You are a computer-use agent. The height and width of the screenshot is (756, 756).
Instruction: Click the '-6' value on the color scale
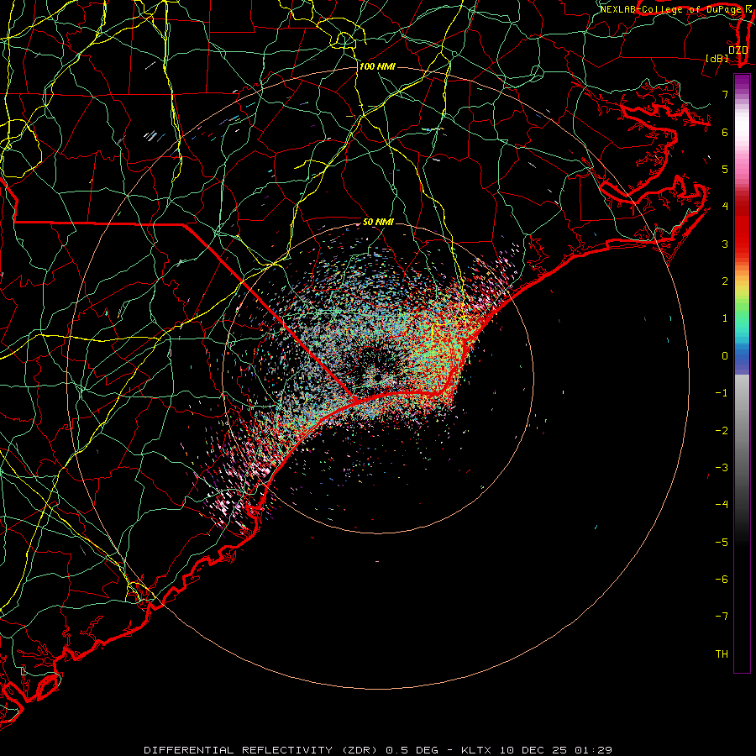(722, 580)
